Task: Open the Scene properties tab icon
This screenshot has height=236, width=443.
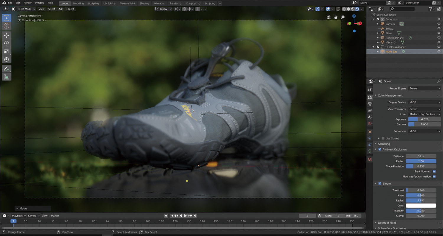Action: point(370,117)
